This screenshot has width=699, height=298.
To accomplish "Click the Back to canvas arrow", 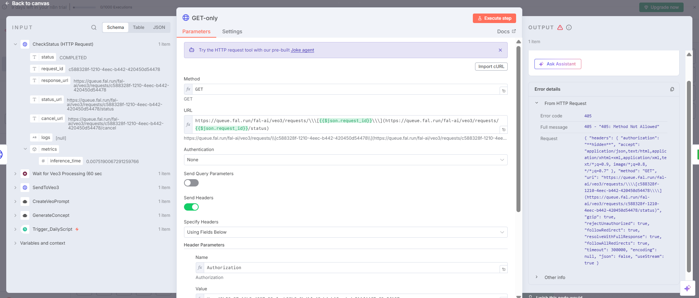I will (7, 3).
